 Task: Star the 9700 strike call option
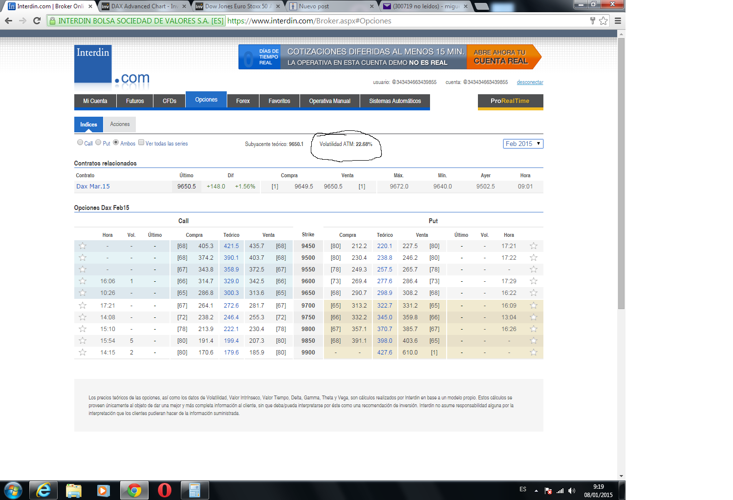(x=83, y=306)
